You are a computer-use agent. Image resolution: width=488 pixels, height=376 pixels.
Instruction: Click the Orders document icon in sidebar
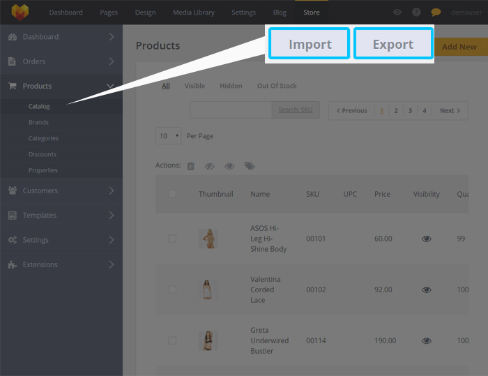(12, 61)
